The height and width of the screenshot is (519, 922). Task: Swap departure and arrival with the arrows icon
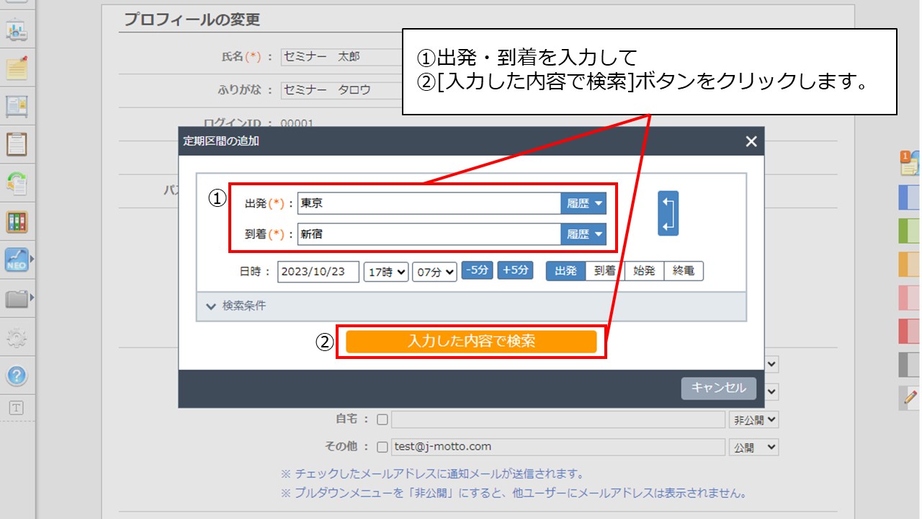click(669, 213)
